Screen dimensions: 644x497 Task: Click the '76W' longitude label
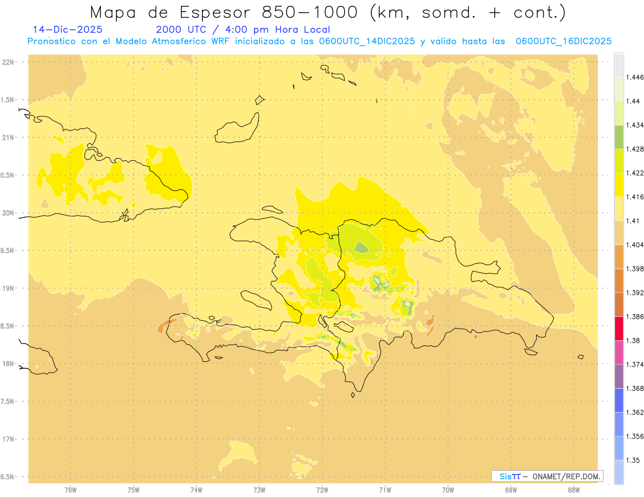pos(70,490)
